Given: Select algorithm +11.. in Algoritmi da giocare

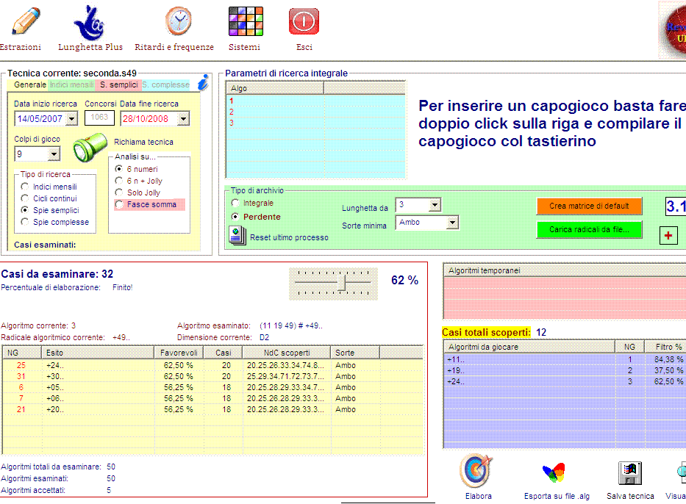Looking at the screenshot, I should (x=565, y=359).
